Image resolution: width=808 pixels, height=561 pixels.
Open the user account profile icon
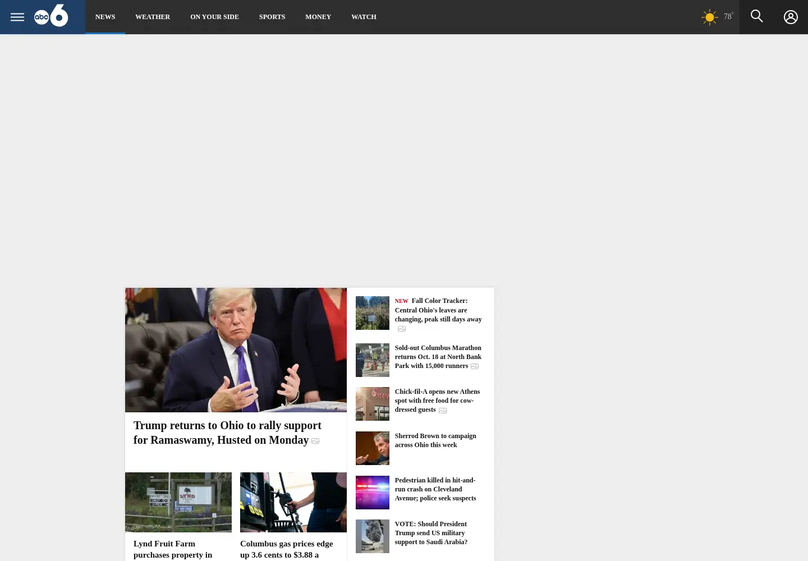(x=791, y=17)
